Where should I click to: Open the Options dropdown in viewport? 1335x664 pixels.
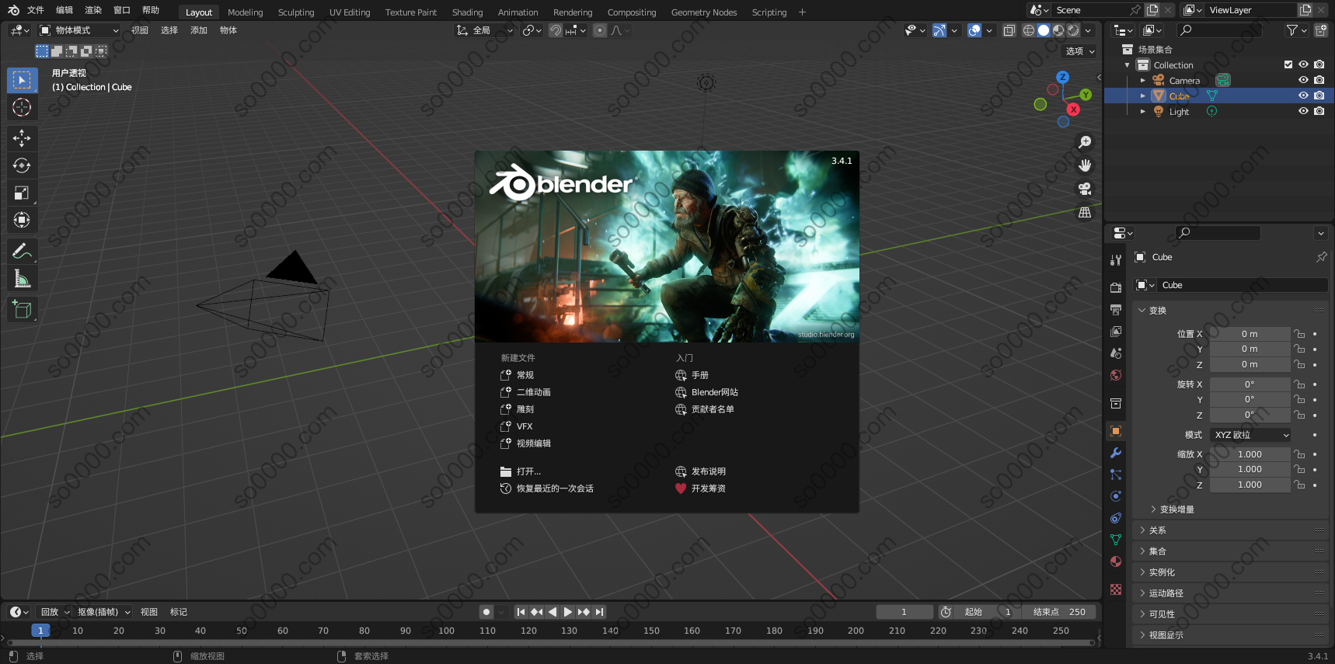coord(1079,51)
